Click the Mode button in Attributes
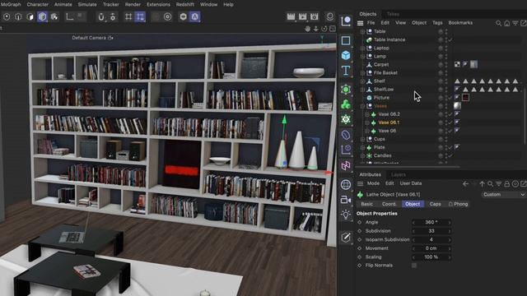527x296 pixels. 373,183
